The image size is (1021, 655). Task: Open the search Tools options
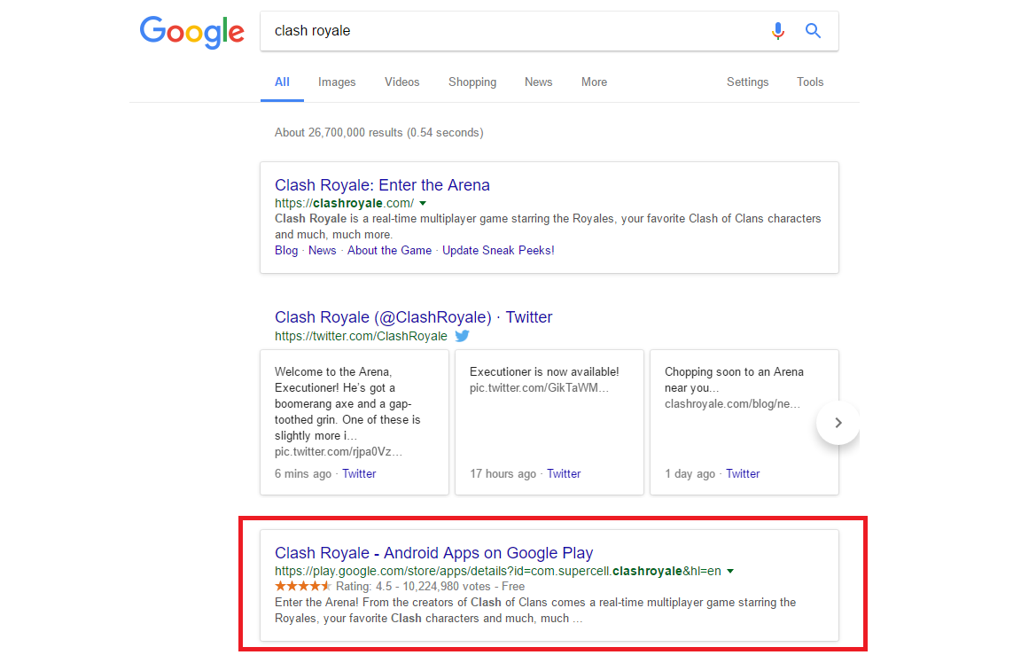pyautogui.click(x=810, y=82)
